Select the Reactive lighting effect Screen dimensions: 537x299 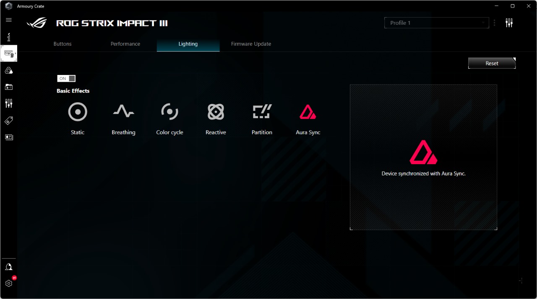click(x=216, y=112)
